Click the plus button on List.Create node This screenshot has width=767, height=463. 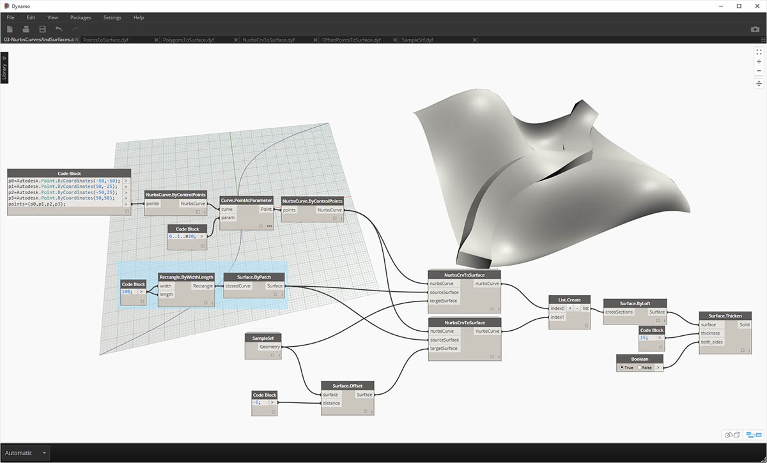(569, 308)
